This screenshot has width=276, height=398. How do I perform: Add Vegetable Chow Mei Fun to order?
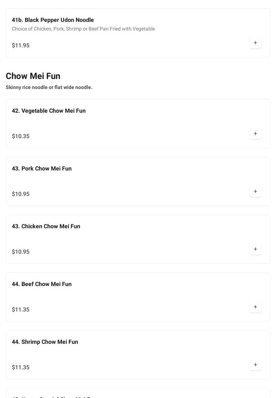point(255,134)
